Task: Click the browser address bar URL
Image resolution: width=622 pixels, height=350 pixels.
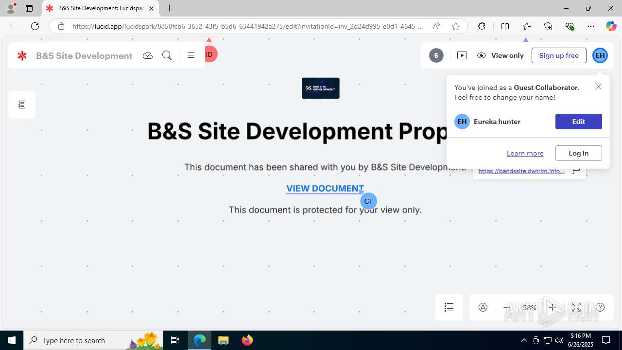Action: (x=248, y=26)
